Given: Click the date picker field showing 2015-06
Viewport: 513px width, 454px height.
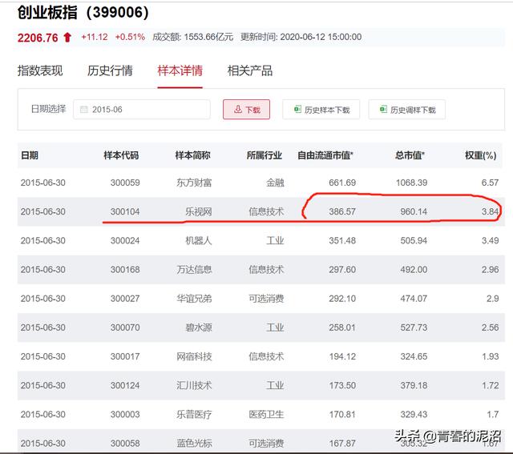Looking at the screenshot, I should click(x=142, y=110).
